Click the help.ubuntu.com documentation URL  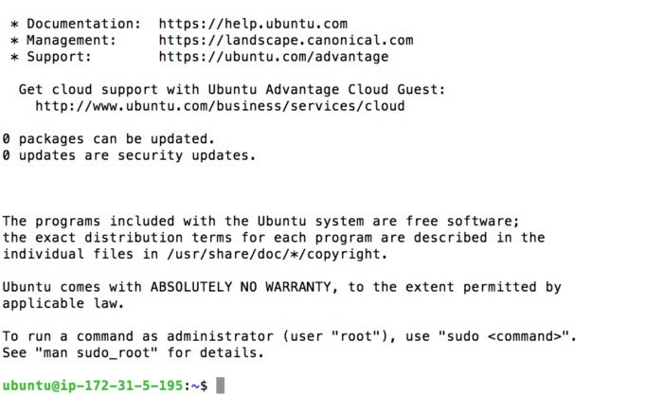(x=253, y=24)
